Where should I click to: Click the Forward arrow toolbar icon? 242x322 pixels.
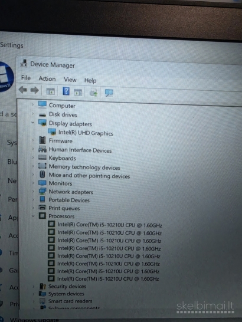click(35, 90)
